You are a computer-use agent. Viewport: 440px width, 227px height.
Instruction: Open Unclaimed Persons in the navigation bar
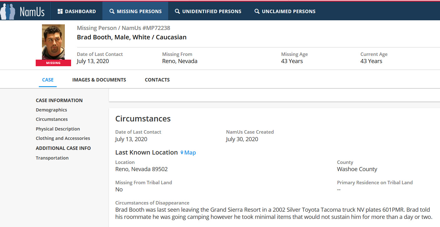pyautogui.click(x=288, y=12)
